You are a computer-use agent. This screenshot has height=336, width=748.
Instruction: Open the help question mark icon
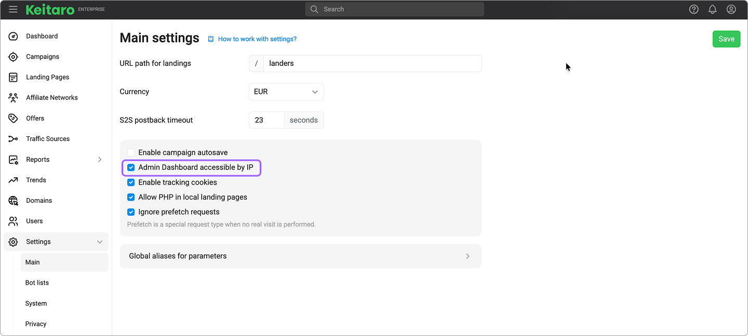[x=693, y=9]
